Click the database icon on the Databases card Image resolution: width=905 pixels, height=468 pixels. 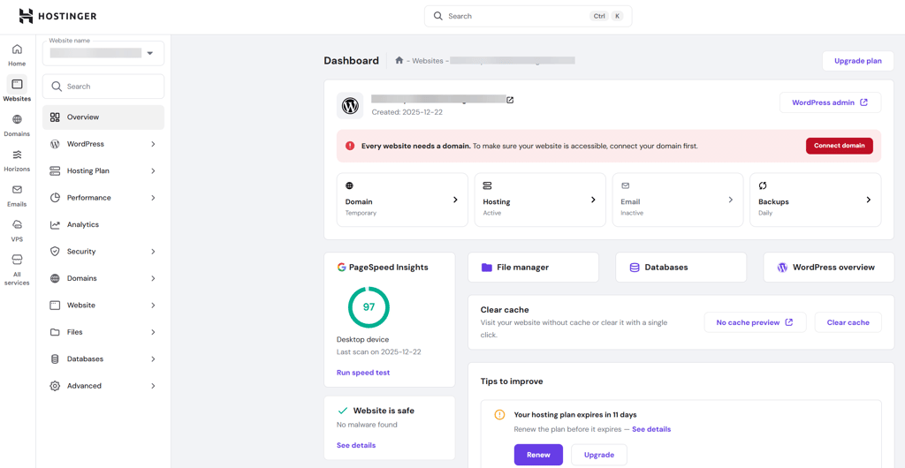pyautogui.click(x=635, y=268)
